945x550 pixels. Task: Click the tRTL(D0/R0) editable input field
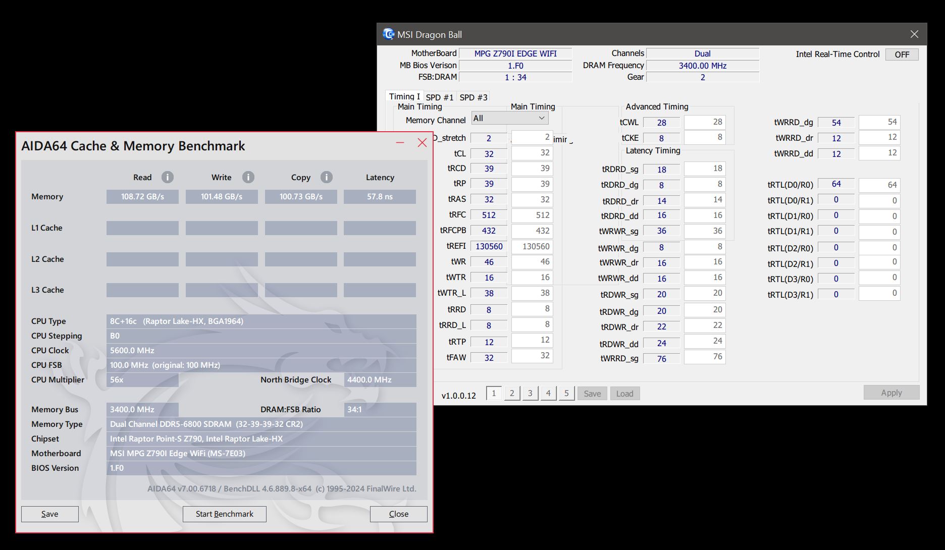[x=879, y=185]
